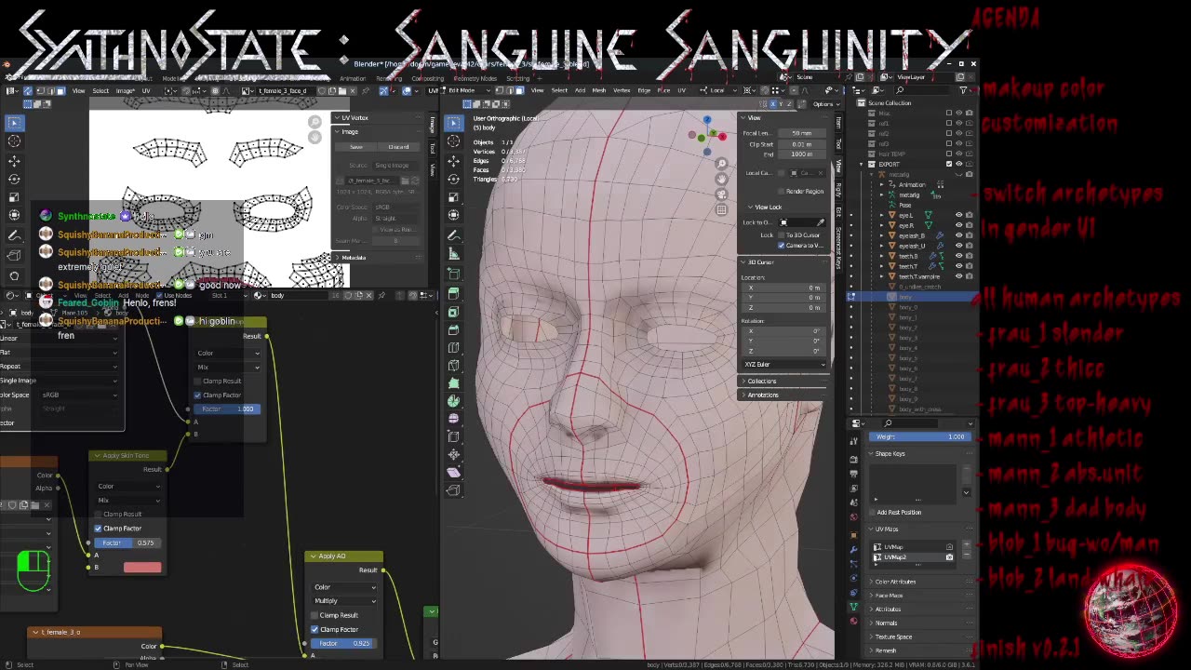Toggle Clamp Factor on Apply Skin Tone node
The image size is (1191, 670).
pos(98,529)
